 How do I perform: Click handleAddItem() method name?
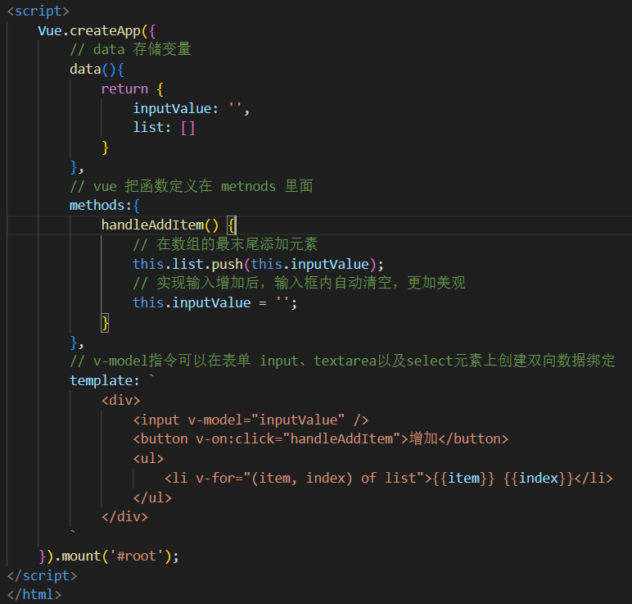point(160,225)
